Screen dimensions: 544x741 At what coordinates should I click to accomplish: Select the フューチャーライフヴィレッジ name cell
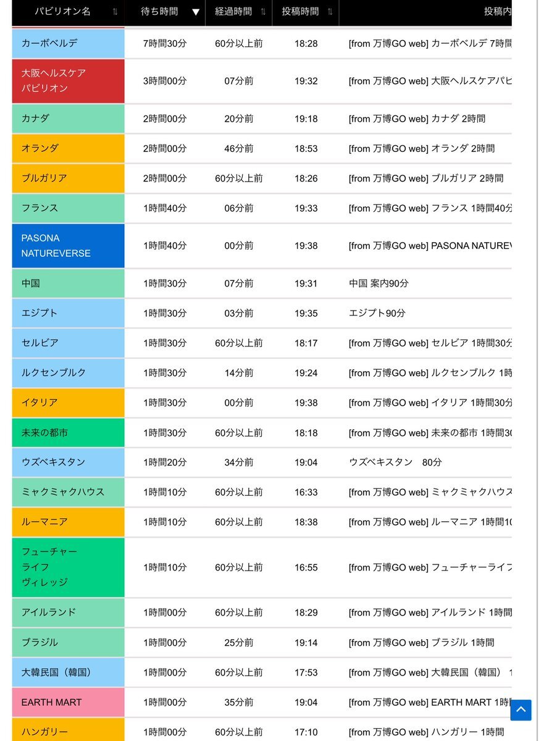[x=68, y=567]
